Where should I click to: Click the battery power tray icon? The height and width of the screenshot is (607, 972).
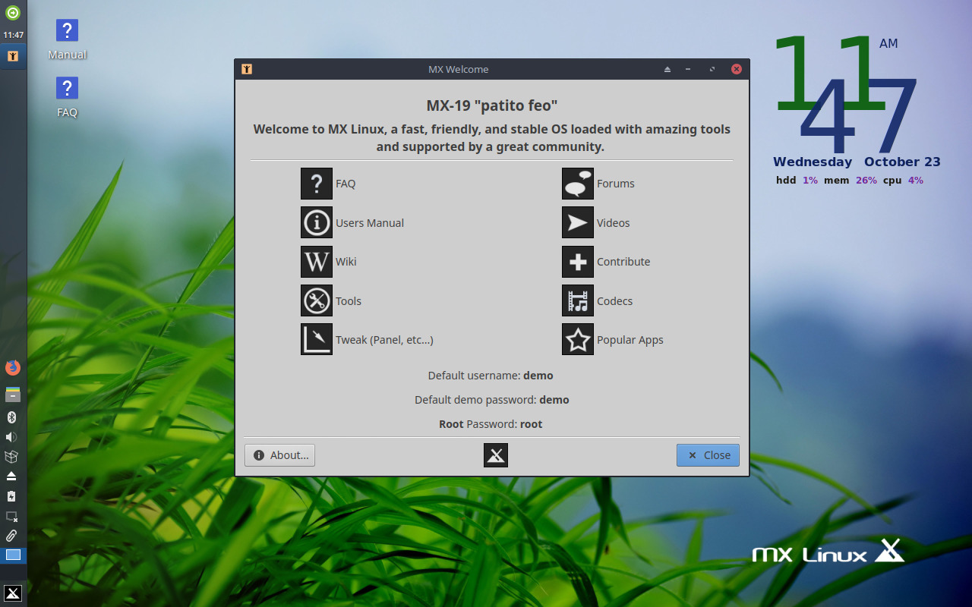(x=11, y=496)
